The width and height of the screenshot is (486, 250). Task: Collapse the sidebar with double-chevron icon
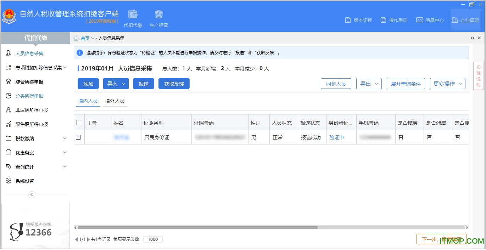pos(32,194)
